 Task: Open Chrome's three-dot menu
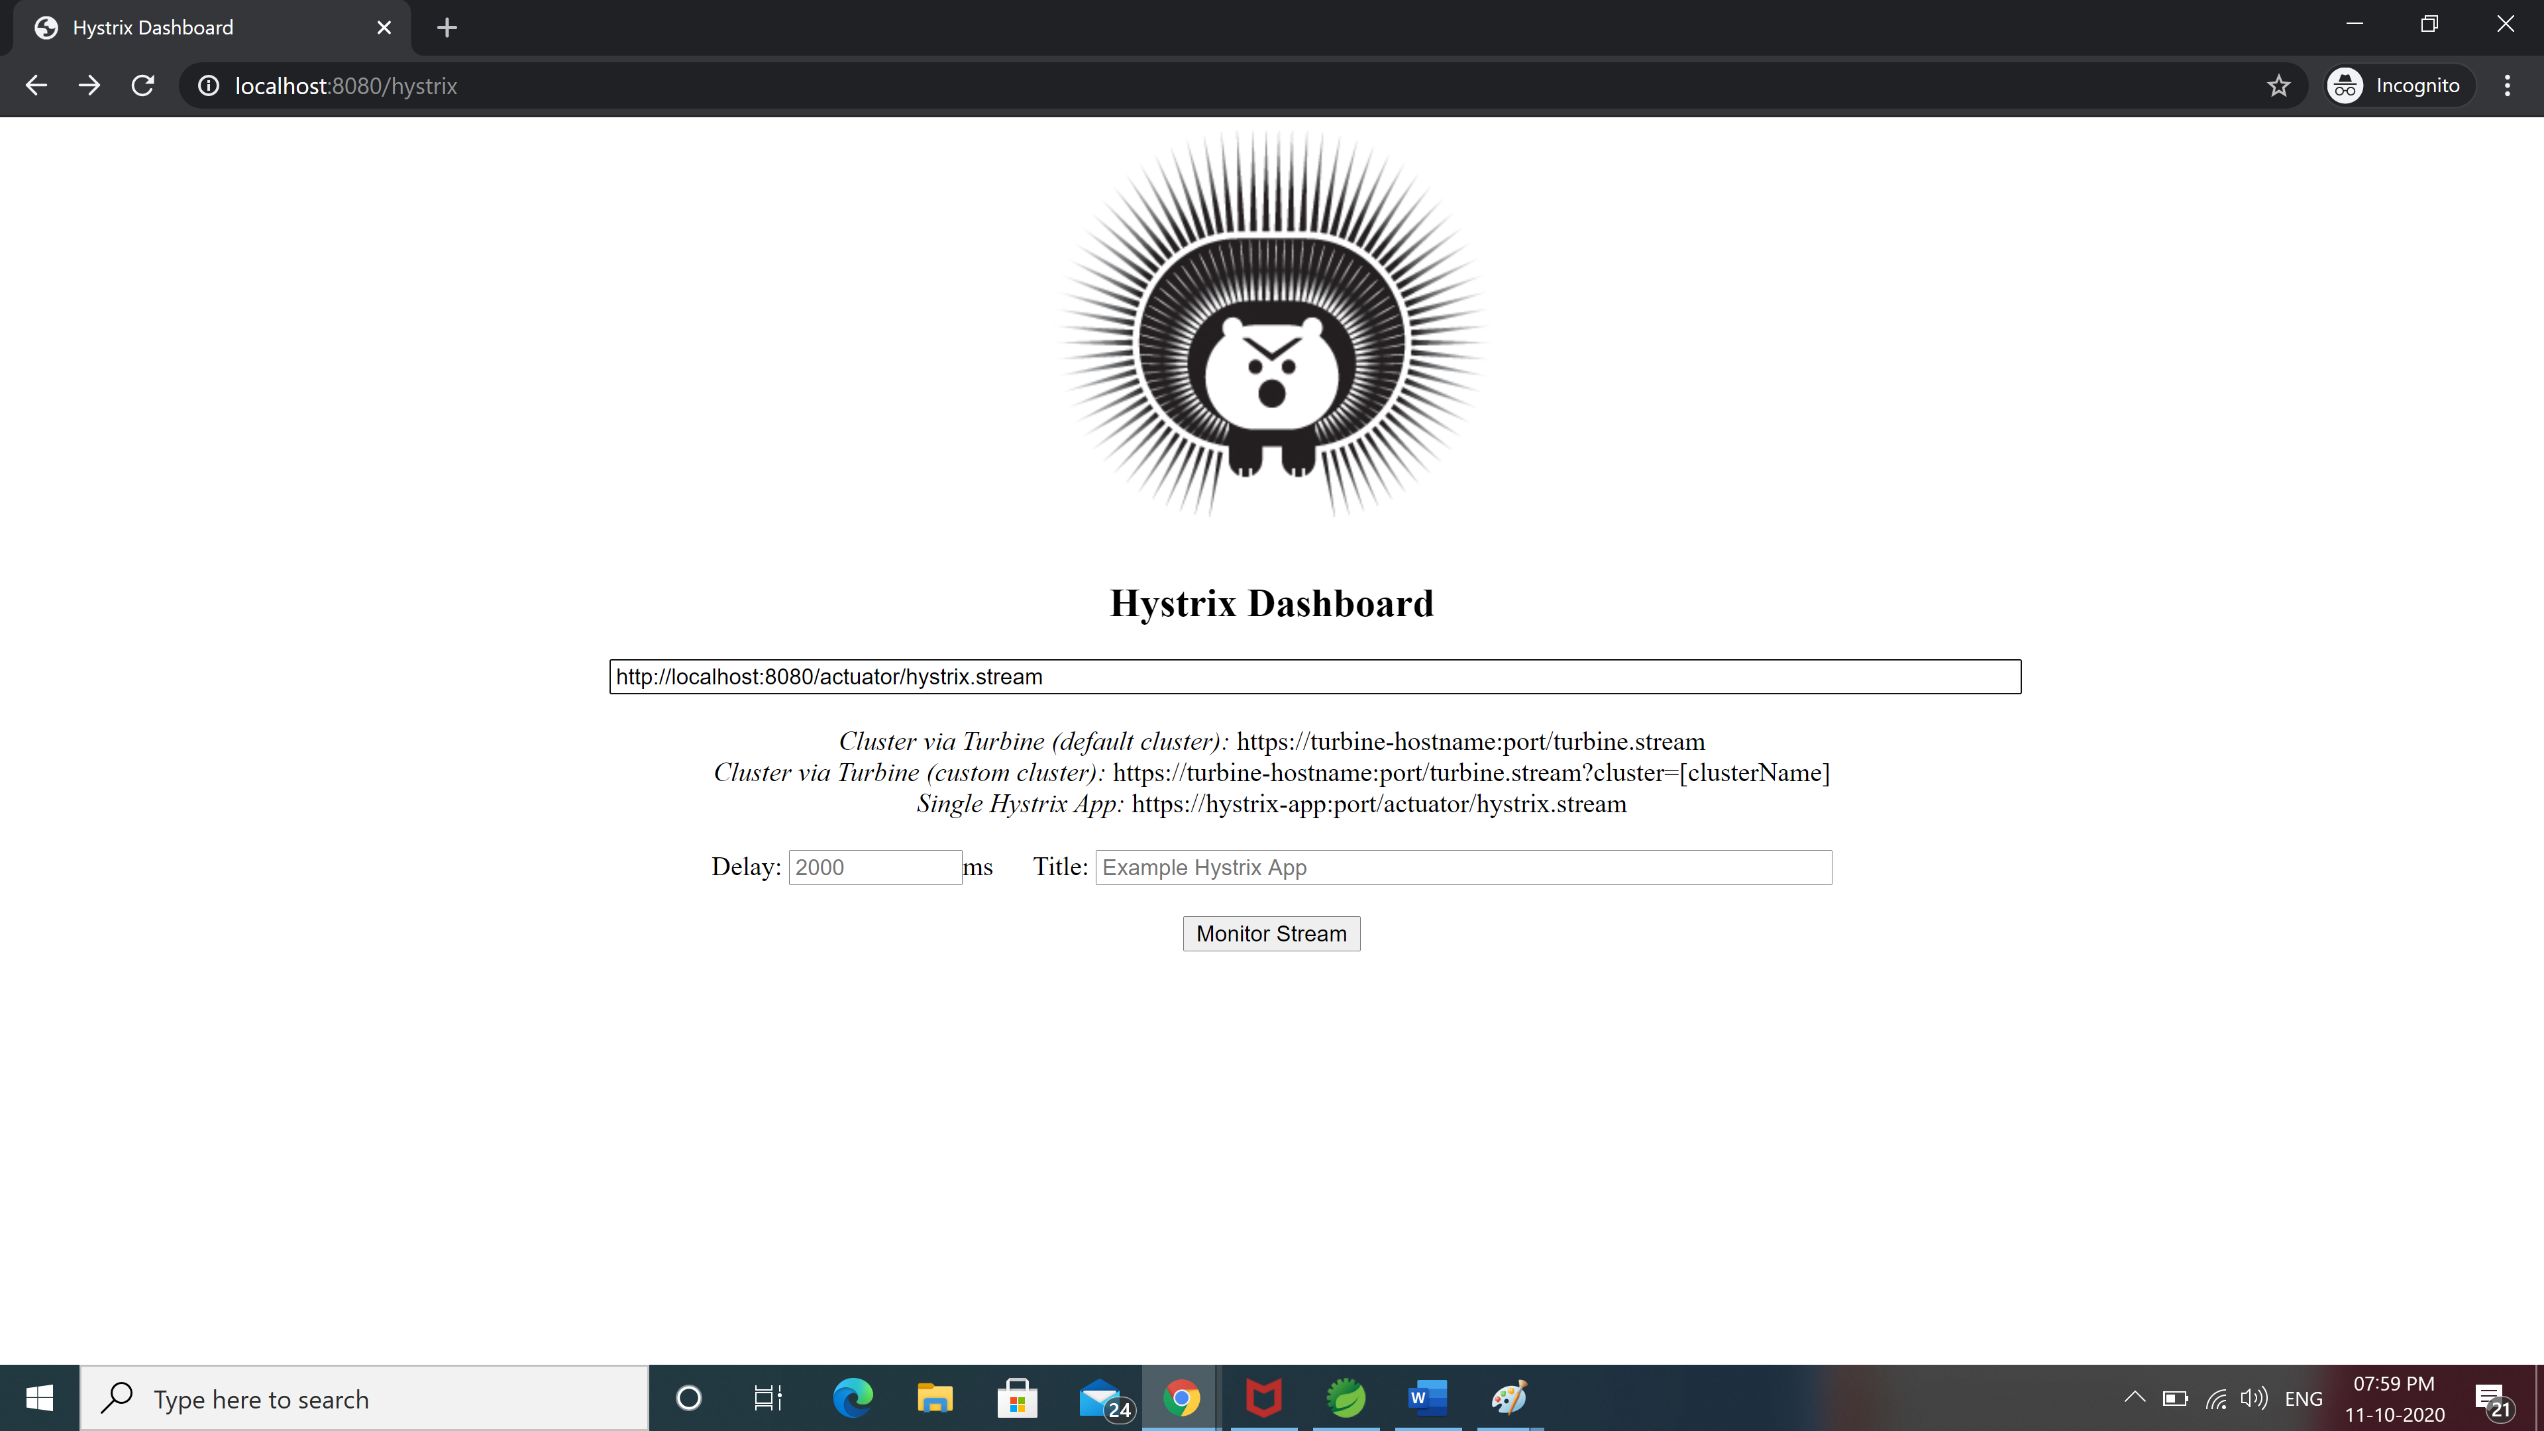[2508, 85]
